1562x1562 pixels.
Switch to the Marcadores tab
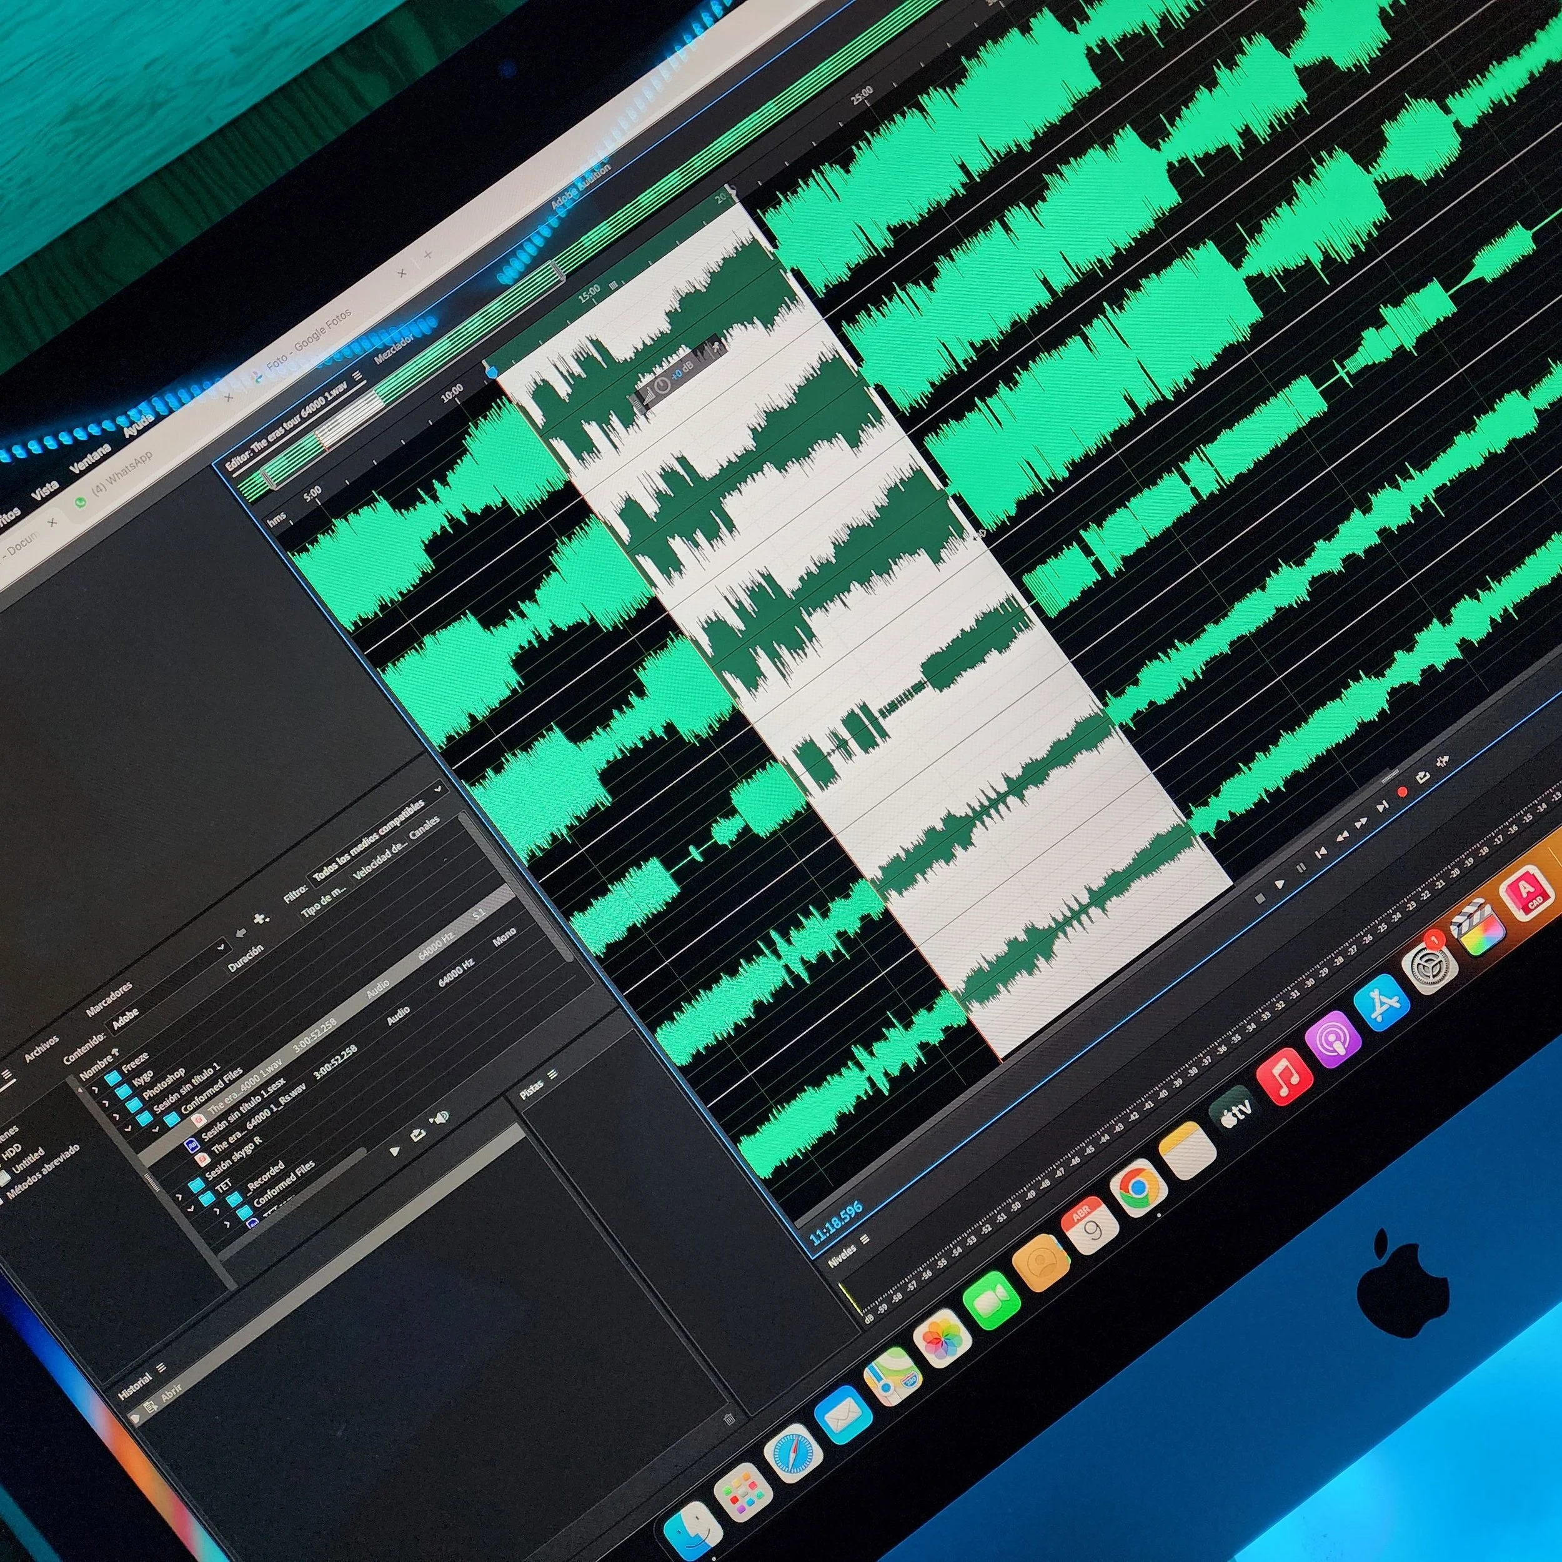tap(109, 999)
